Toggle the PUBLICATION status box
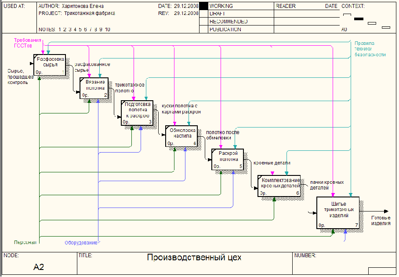The width and height of the screenshot is (399, 277). pyautogui.click(x=203, y=29)
